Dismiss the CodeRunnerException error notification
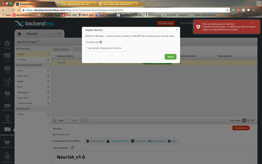Screen dimensions: 262x164 click(x=226, y=27)
